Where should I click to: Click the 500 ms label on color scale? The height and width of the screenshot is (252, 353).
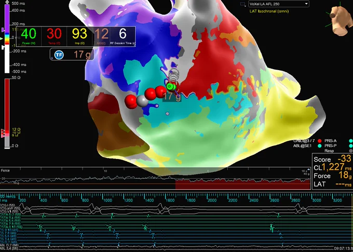click(18, 4)
